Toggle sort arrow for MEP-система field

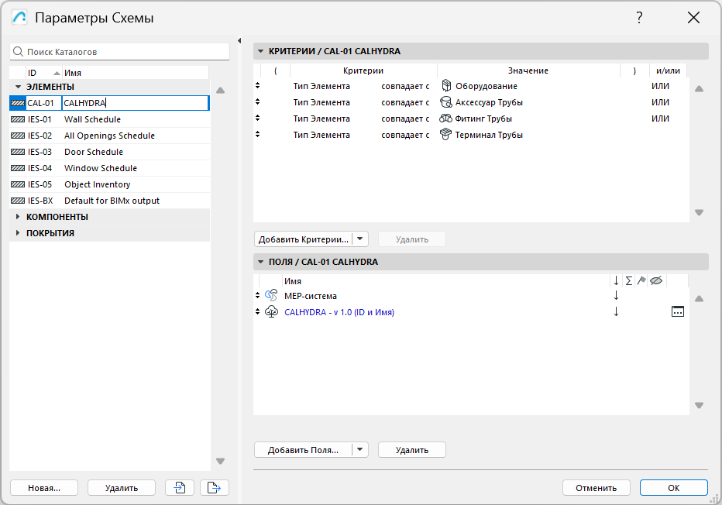point(617,296)
